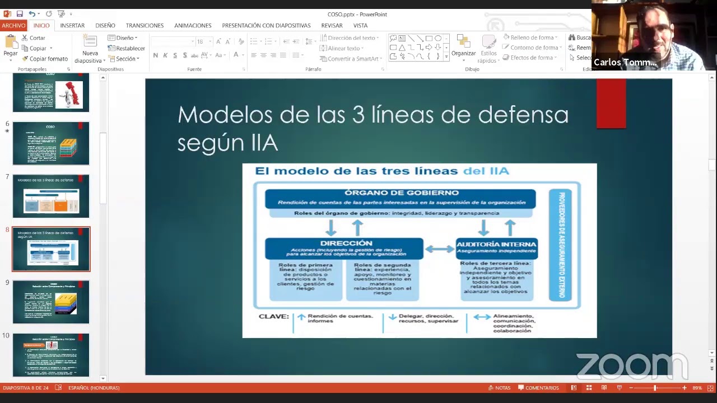Screen dimensions: 717x403
Task: Open the ARCHIVO tab
Action: tap(13, 25)
